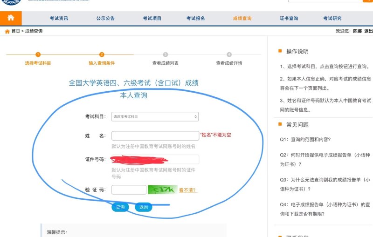Click the 温馨提示 text
The image size is (373, 237).
point(57,232)
